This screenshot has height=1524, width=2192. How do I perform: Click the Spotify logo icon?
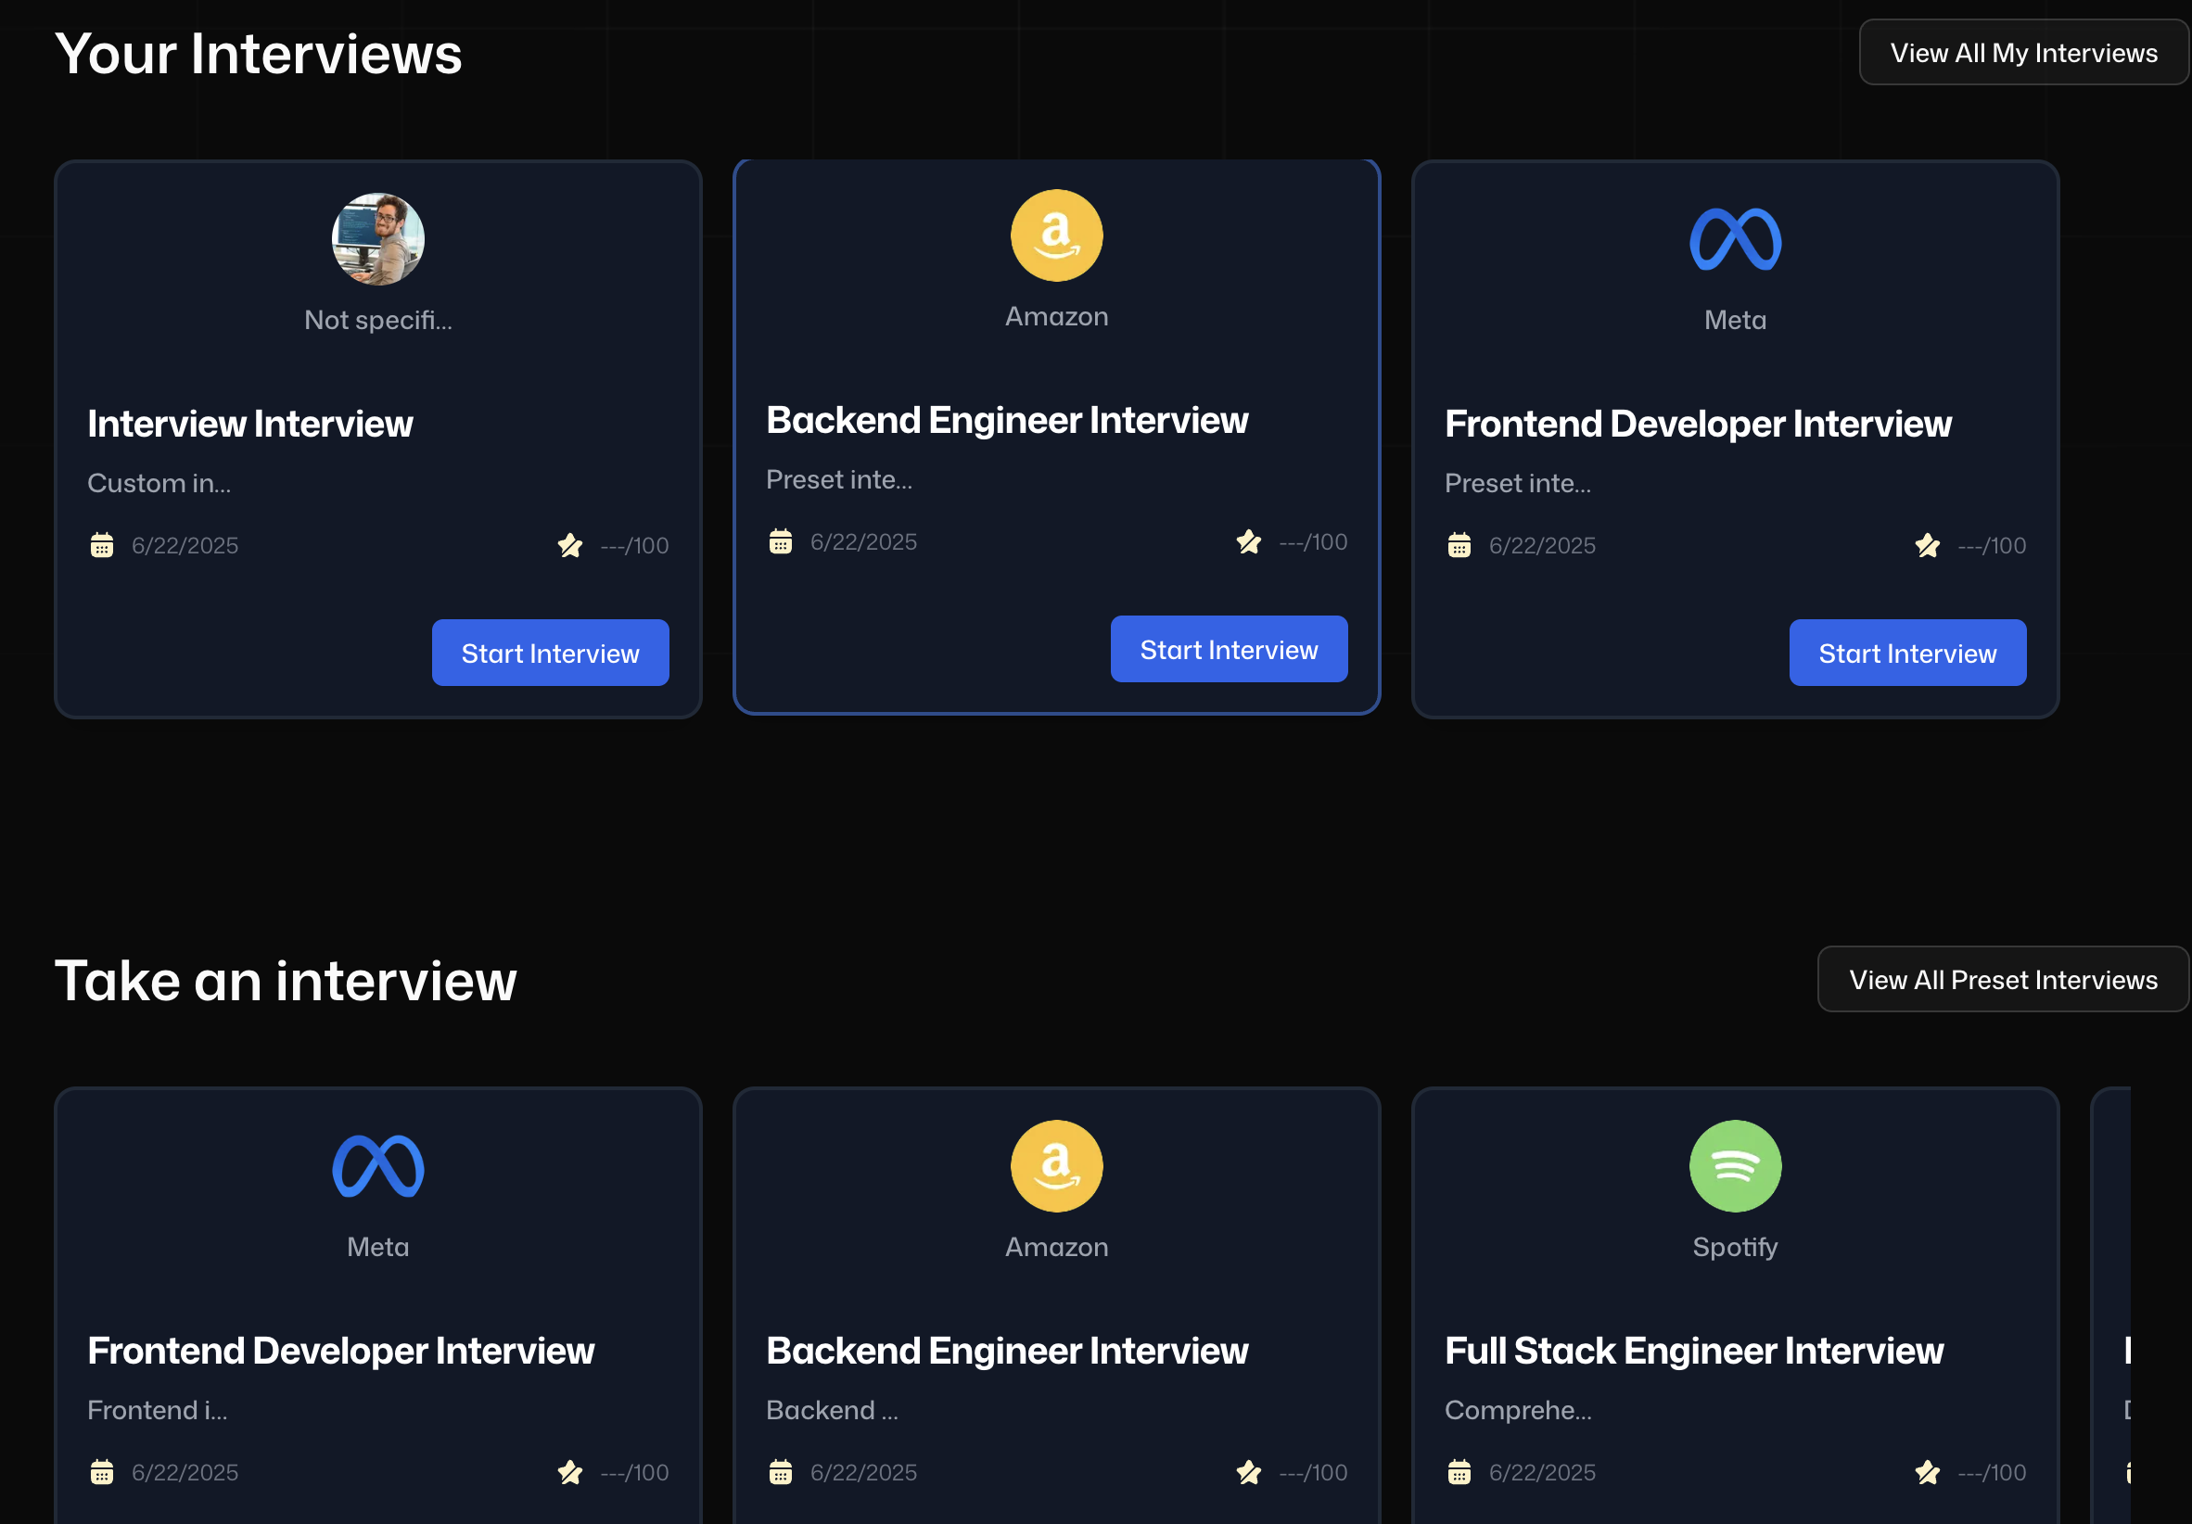[x=1735, y=1165]
